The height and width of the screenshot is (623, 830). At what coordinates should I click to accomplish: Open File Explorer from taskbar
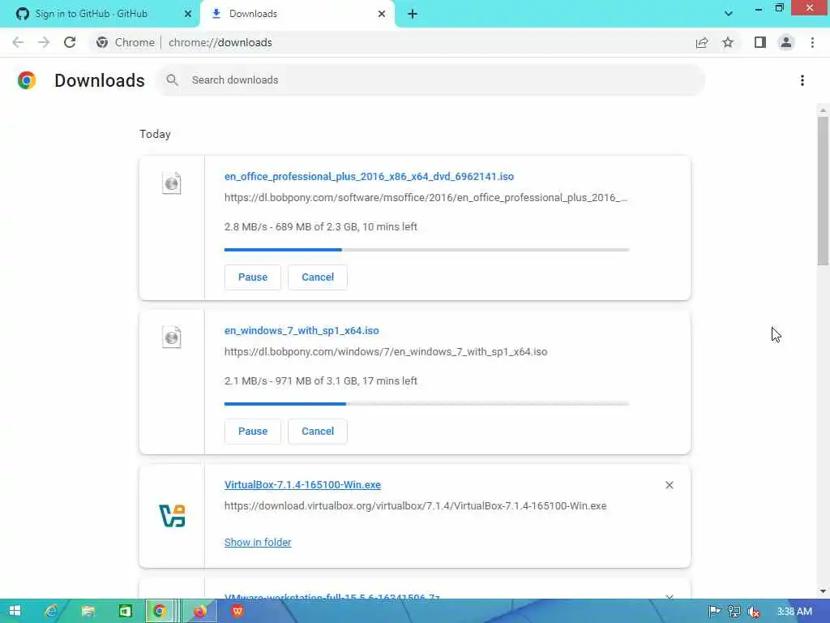(88, 612)
